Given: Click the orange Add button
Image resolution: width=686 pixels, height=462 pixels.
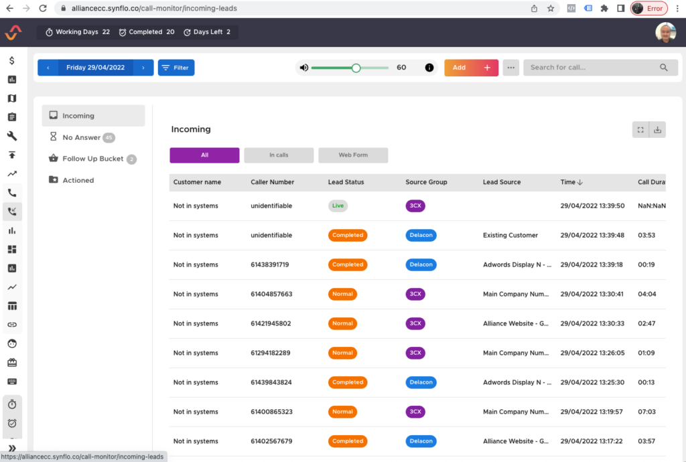Looking at the screenshot, I should 471,68.
